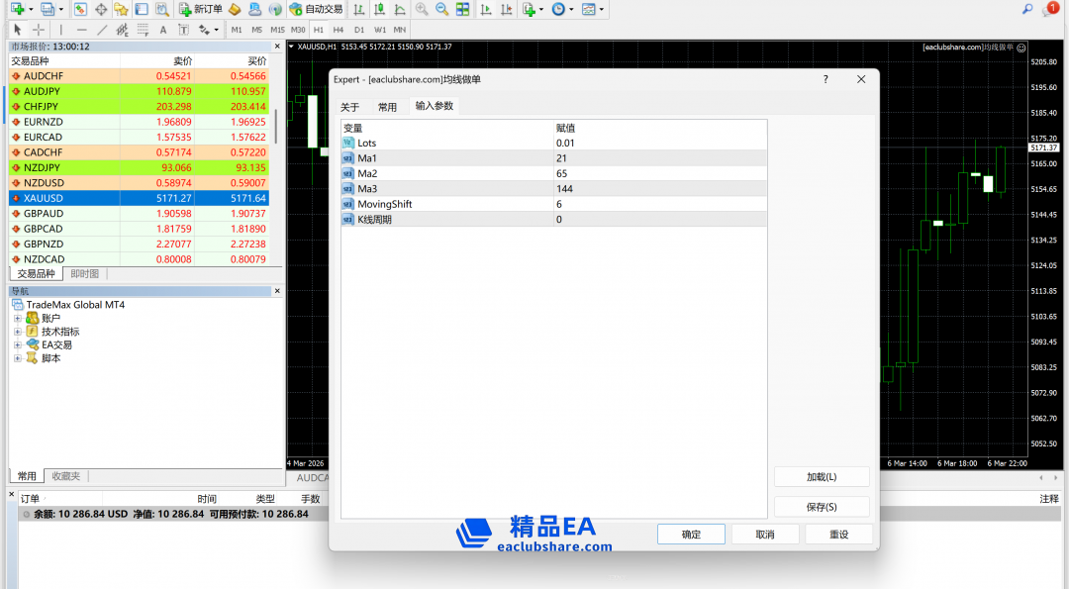This screenshot has height=589, width=1069.
Task: Select the text label 'A' drawing tool
Action: pos(163,30)
